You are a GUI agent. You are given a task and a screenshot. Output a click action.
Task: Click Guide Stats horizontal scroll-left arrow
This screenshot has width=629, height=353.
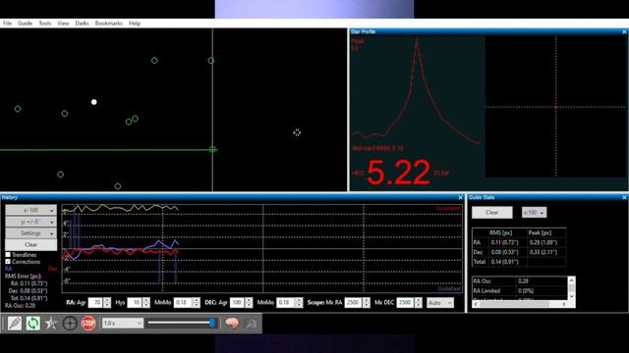[476, 304]
